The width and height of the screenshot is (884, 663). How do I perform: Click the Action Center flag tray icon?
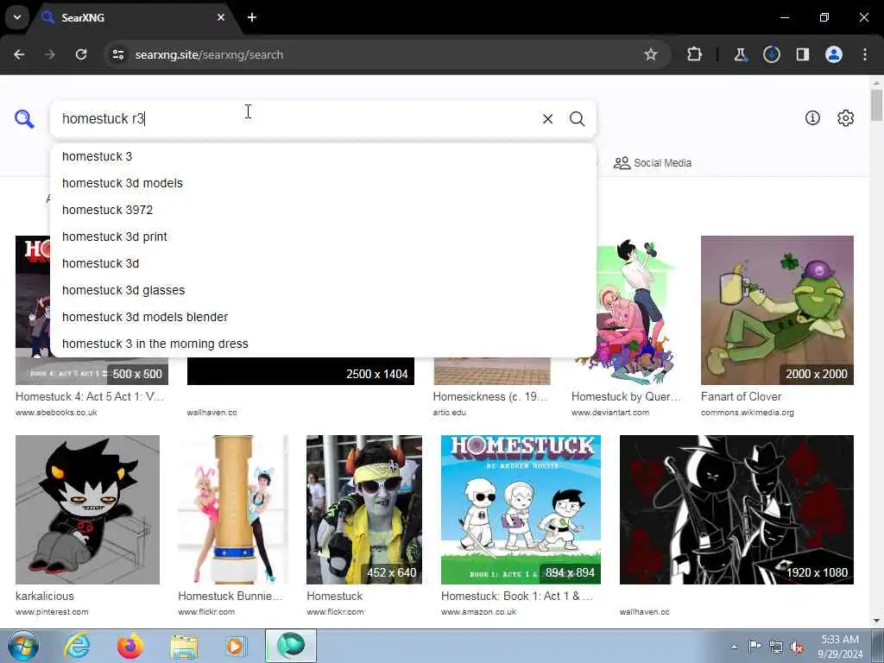(x=754, y=647)
